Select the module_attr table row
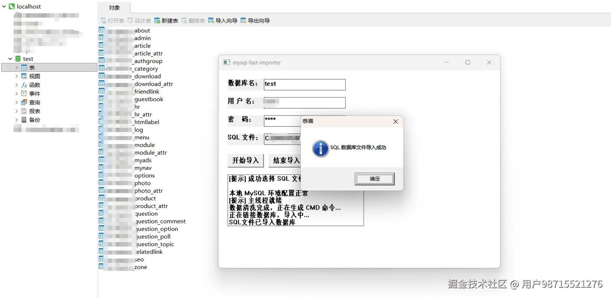The width and height of the screenshot is (611, 298). (x=133, y=152)
